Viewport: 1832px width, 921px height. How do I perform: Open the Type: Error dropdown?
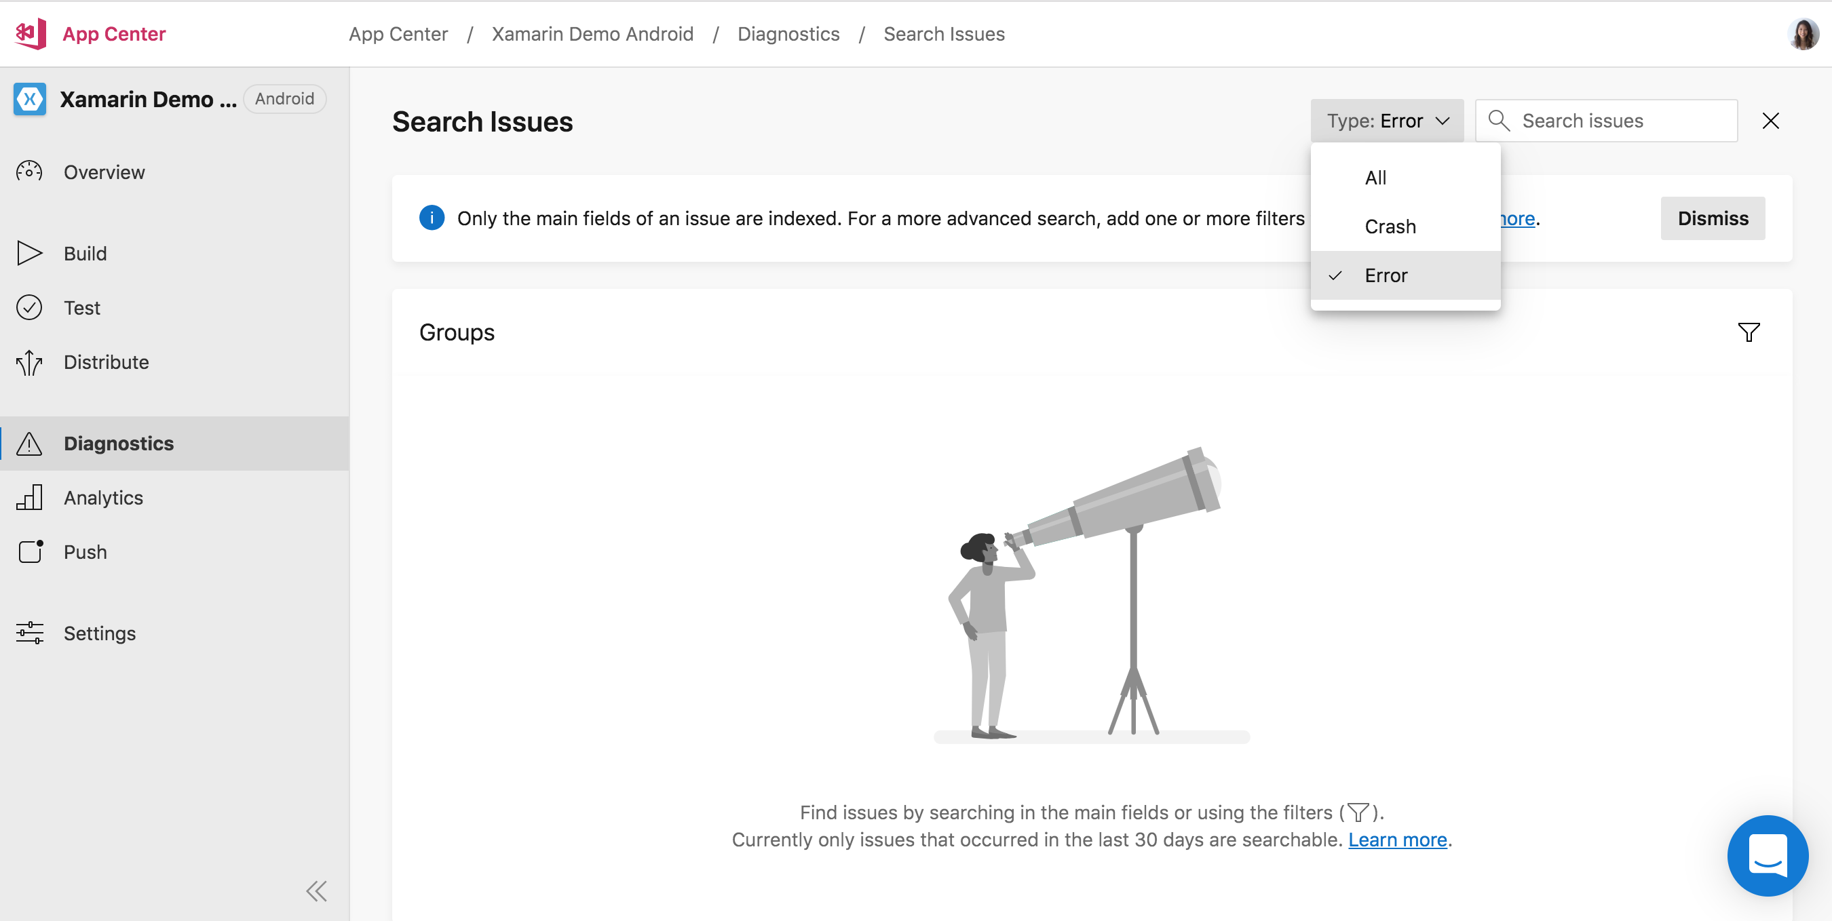(1387, 120)
